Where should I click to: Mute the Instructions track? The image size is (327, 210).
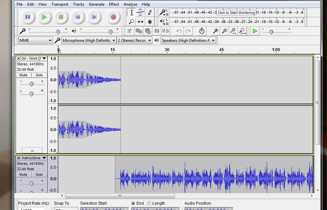[x=23, y=175]
